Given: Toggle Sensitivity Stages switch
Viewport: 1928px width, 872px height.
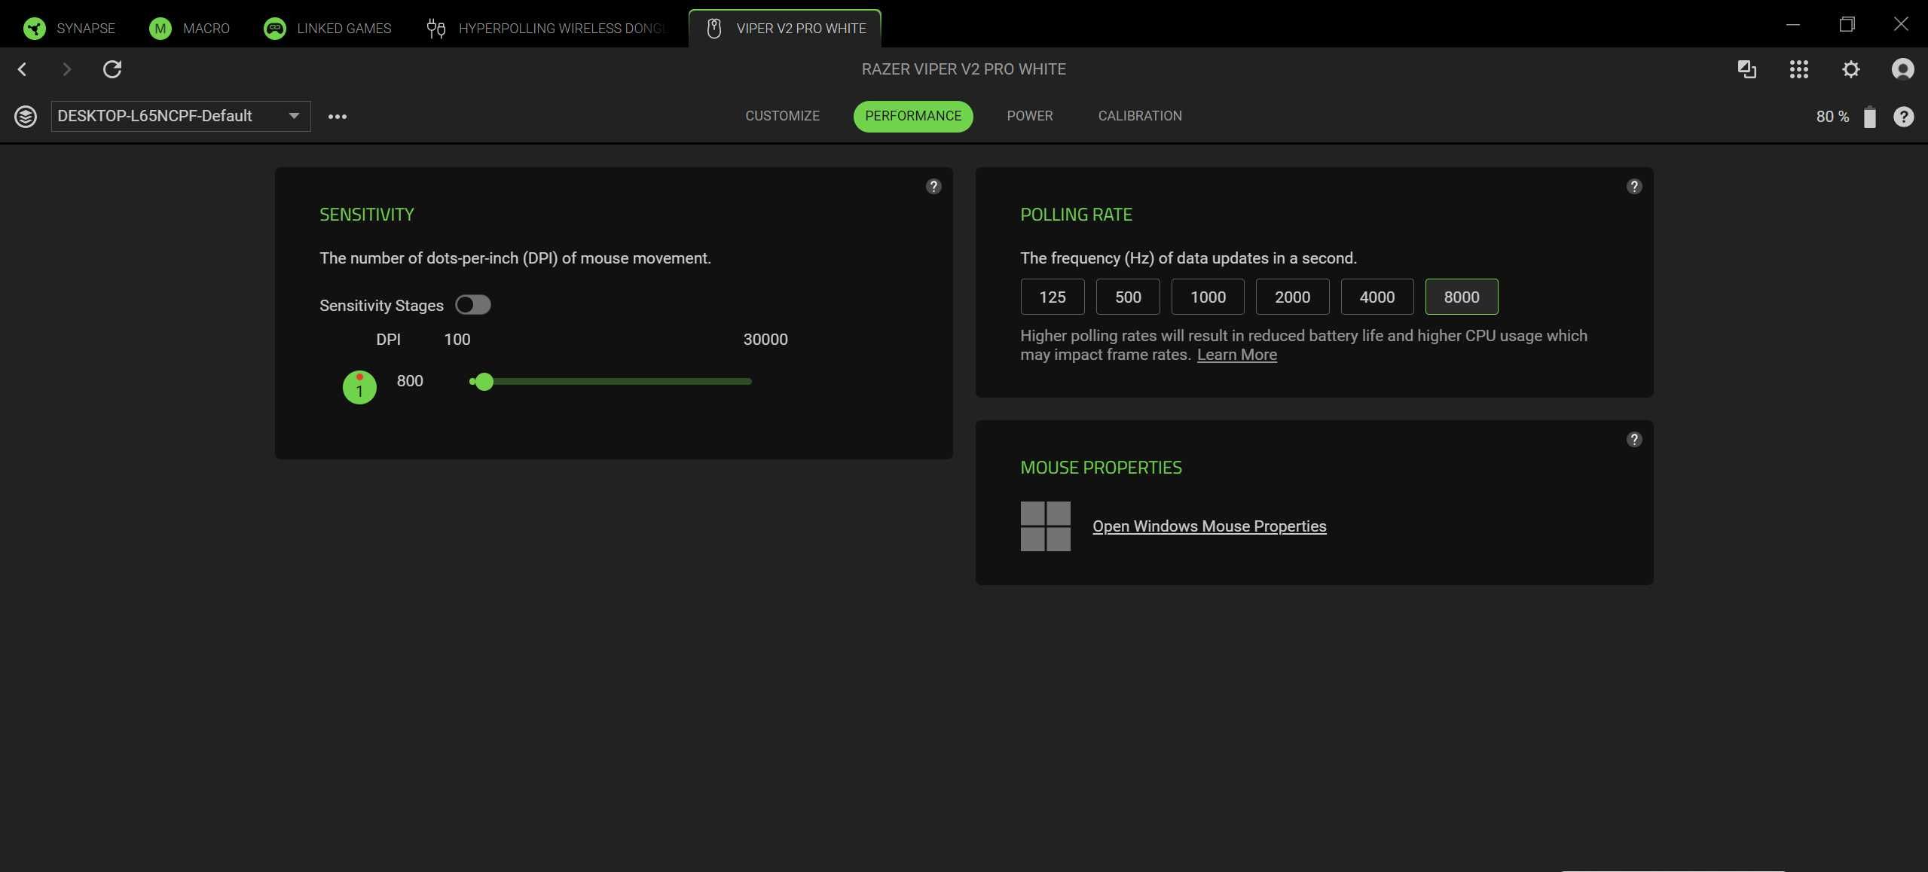Looking at the screenshot, I should click(x=473, y=305).
